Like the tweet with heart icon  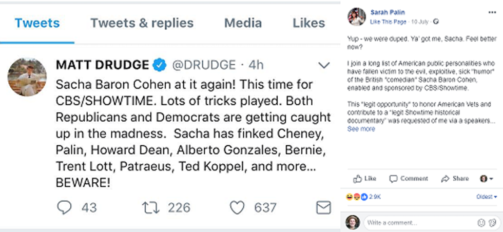[237, 207]
